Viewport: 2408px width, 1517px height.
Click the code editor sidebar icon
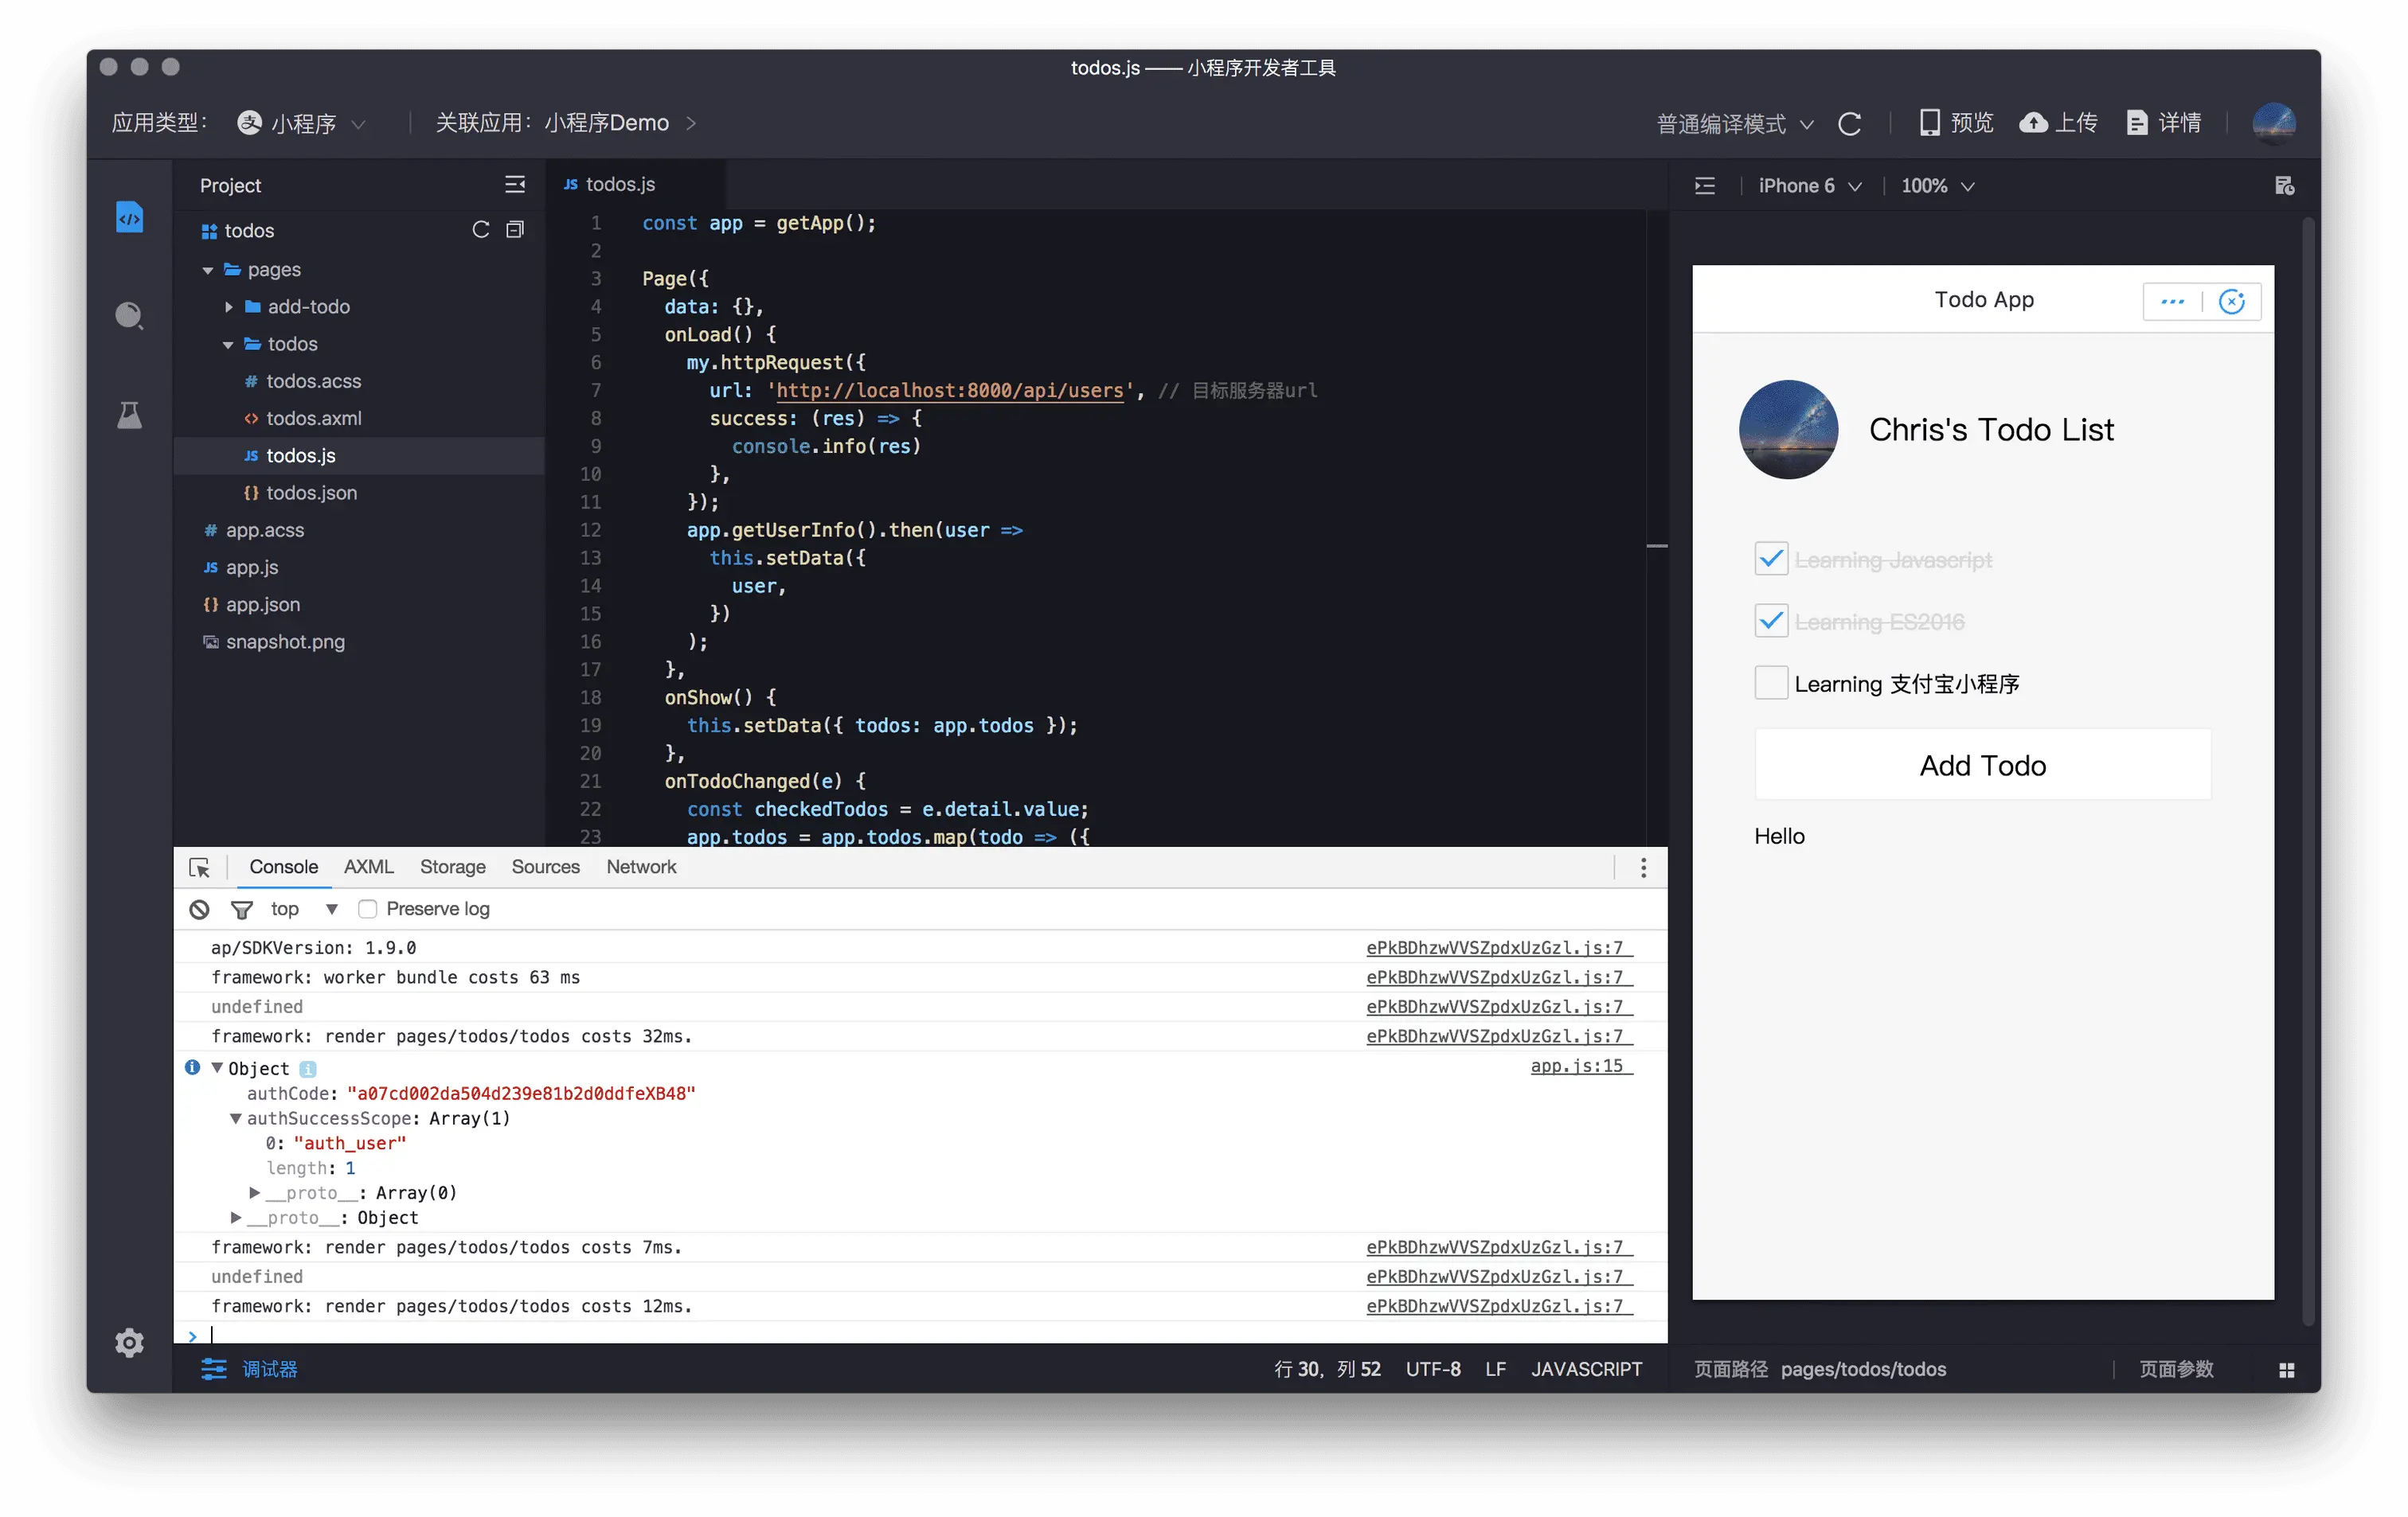pos(129,216)
